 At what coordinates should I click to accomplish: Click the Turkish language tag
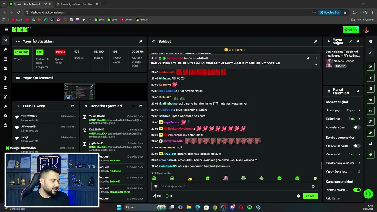(340, 66)
